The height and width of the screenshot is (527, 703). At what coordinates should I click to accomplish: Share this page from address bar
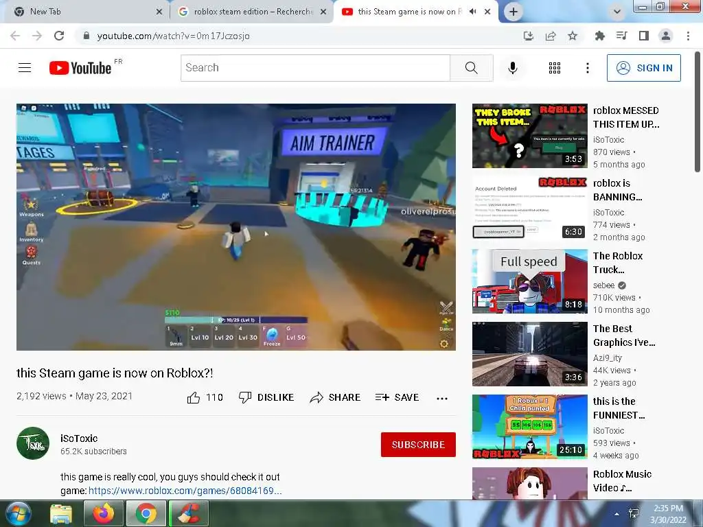(551, 36)
